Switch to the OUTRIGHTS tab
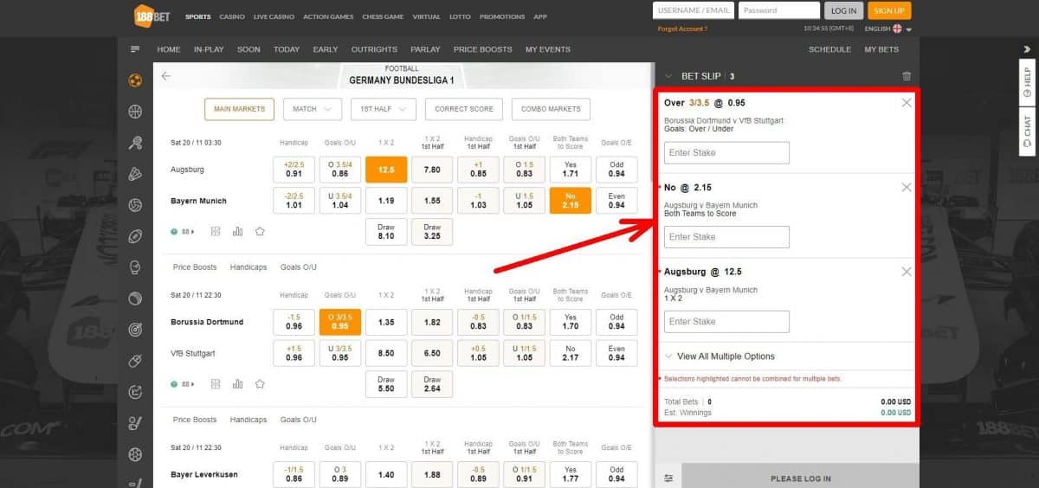Image resolution: width=1039 pixels, height=488 pixels. point(374,49)
